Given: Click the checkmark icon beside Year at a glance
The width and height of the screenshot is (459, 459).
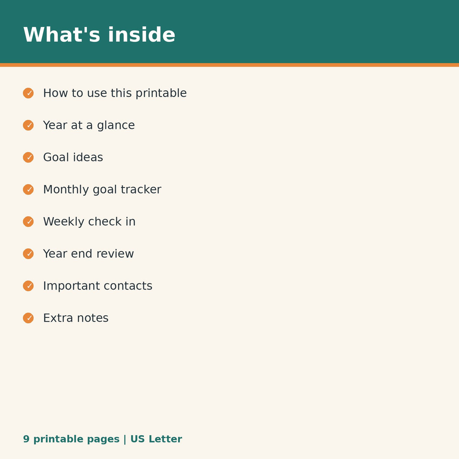Looking at the screenshot, I should pos(28,125).
